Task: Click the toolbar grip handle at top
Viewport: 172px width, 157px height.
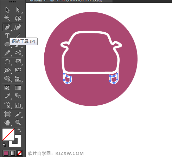Action: (x=12, y=2)
